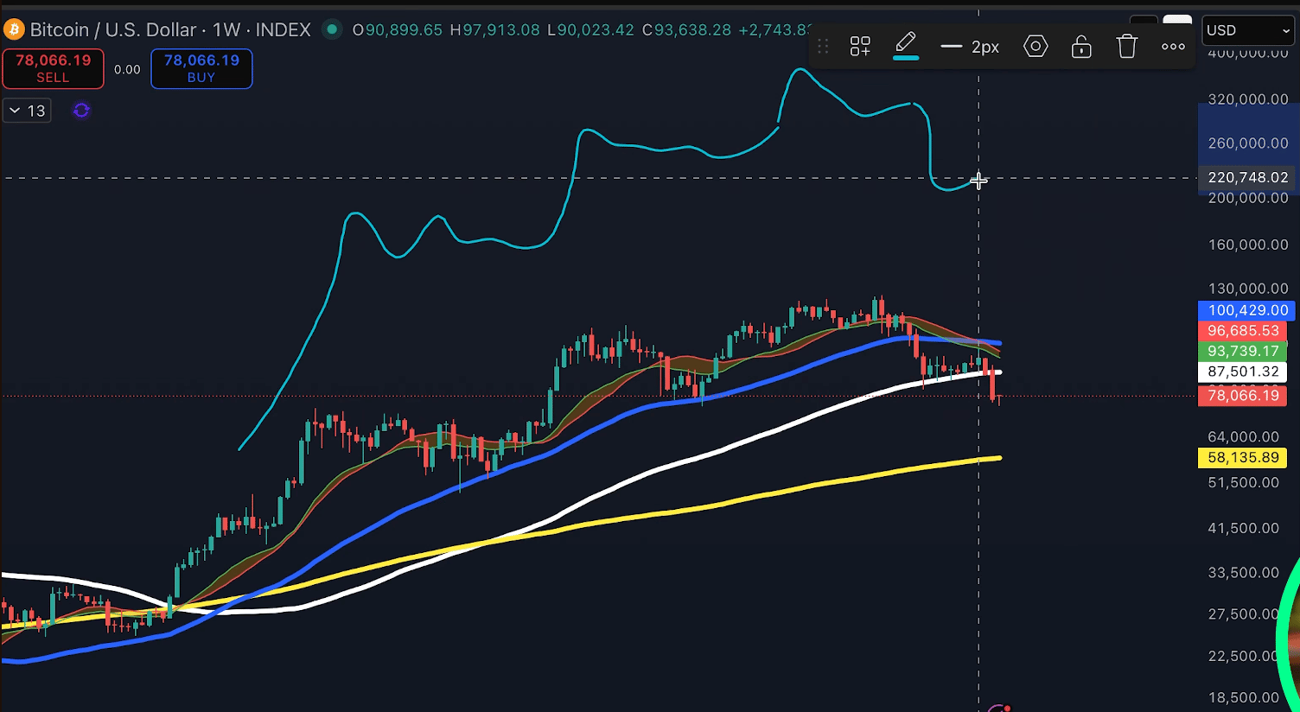Click the 64,000.00 price scale tick
Image resolution: width=1300 pixels, height=712 pixels.
pyautogui.click(x=1244, y=437)
